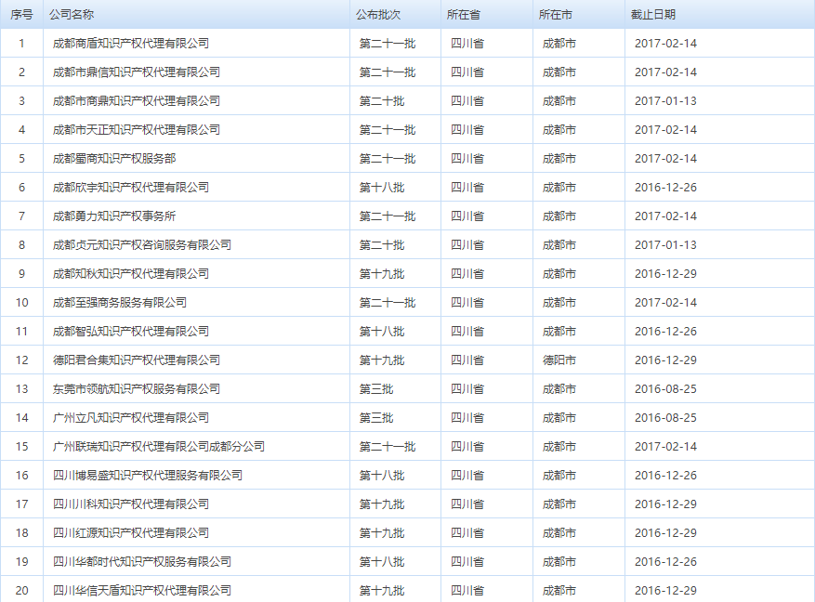Click the 2017-01-13 date in row 3
This screenshot has width=815, height=602.
[665, 101]
